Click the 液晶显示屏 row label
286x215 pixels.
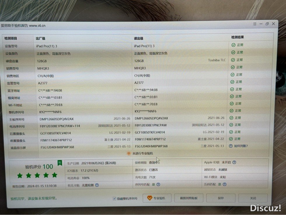click(18, 148)
